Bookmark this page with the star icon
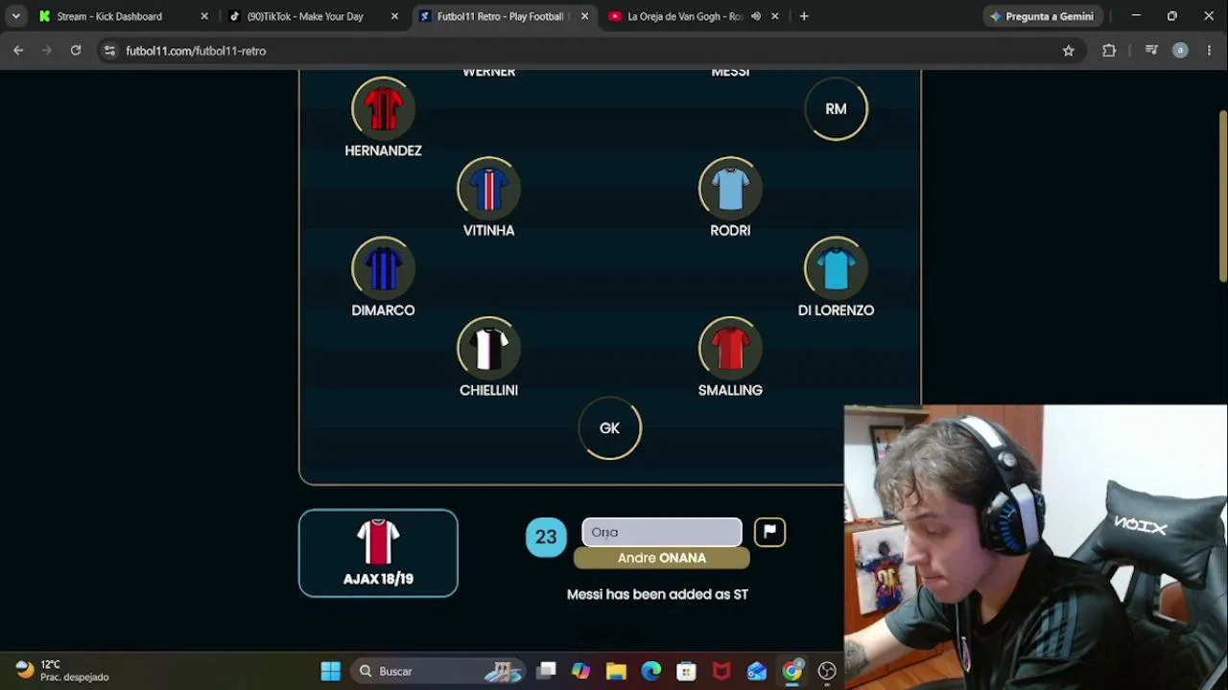 [1069, 51]
